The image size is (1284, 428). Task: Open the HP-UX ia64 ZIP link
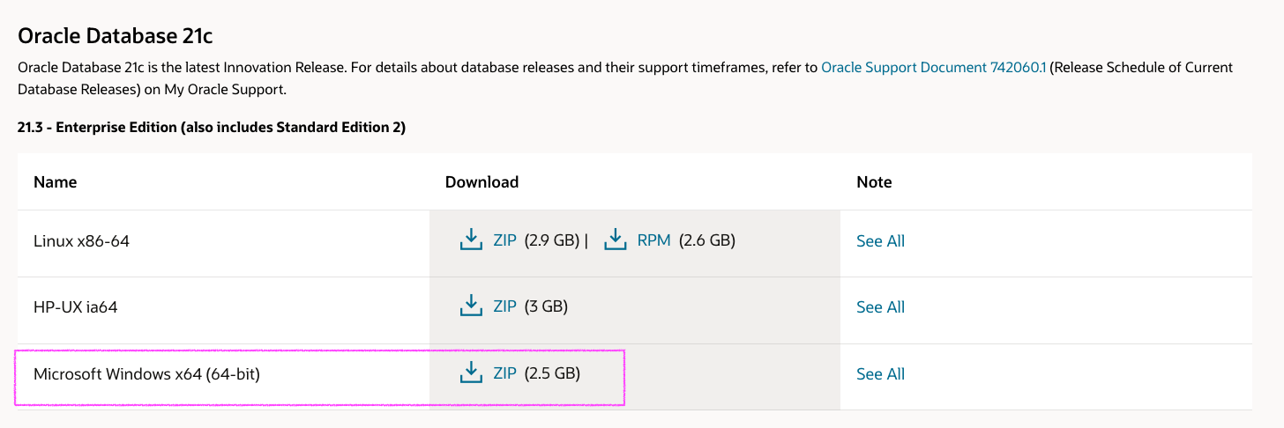tap(504, 306)
